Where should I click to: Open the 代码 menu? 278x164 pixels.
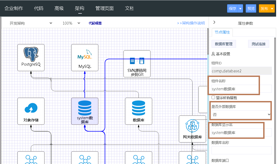[x=38, y=8]
